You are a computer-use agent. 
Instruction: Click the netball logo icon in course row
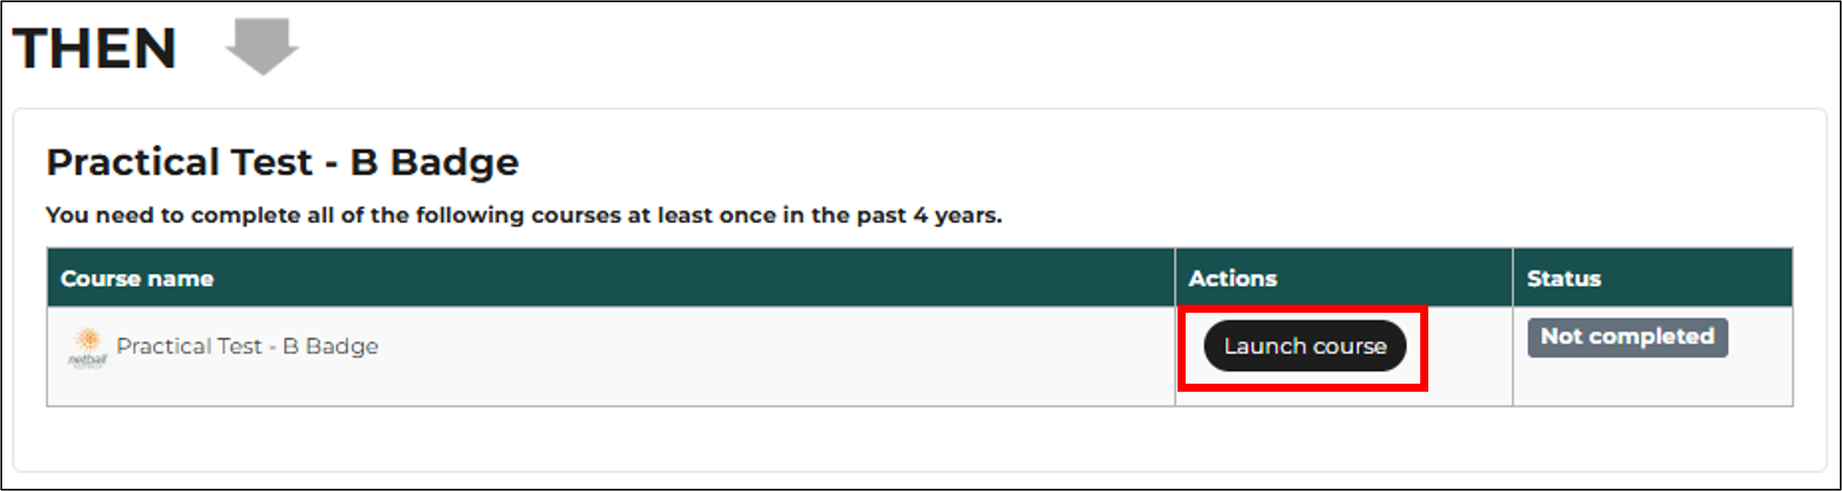tap(88, 347)
